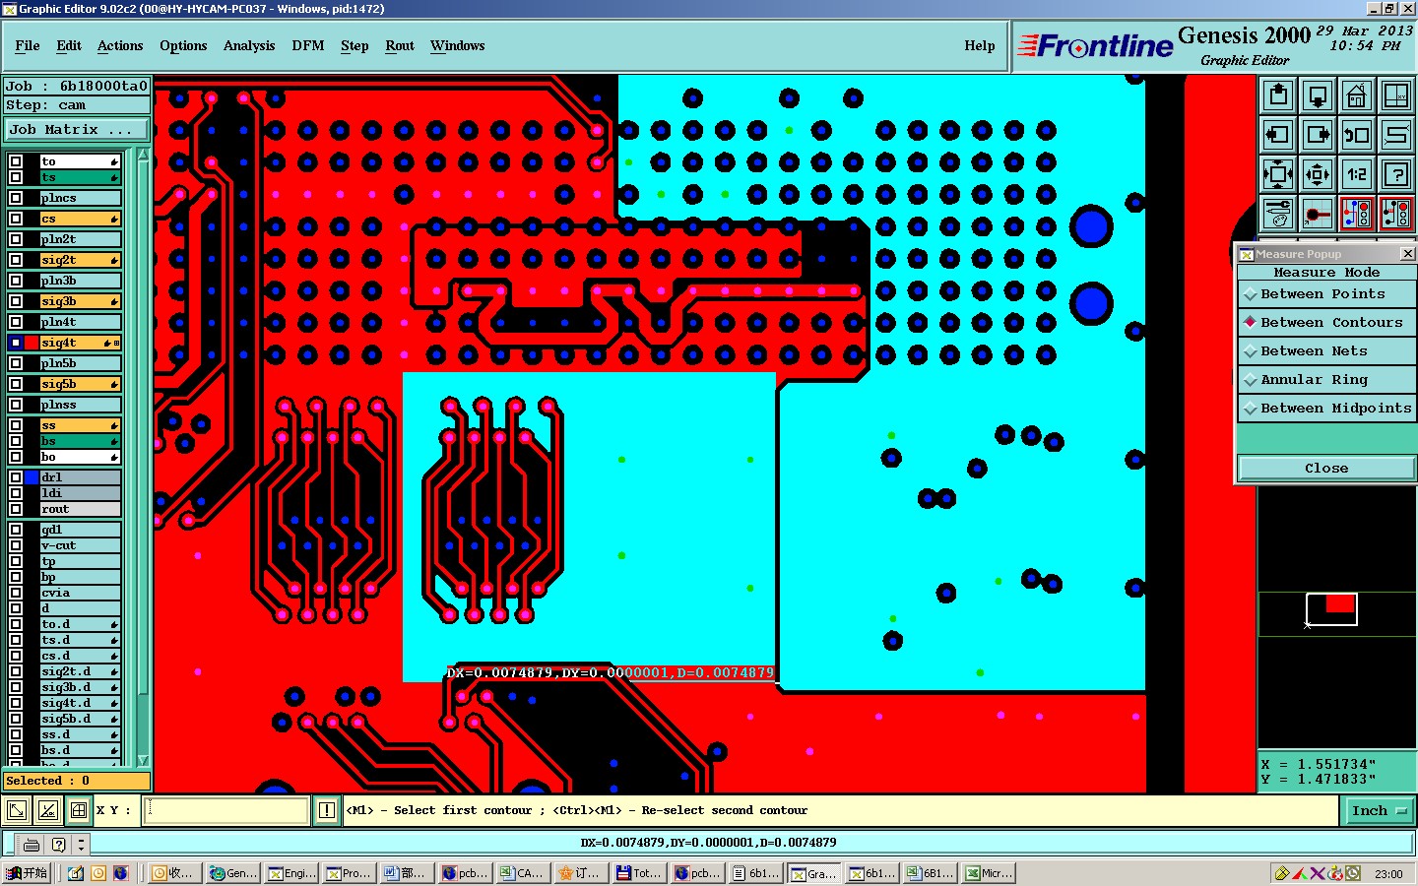The height and width of the screenshot is (886, 1418).
Task: Open the wrench and palette tools icon
Action: click(x=1278, y=214)
